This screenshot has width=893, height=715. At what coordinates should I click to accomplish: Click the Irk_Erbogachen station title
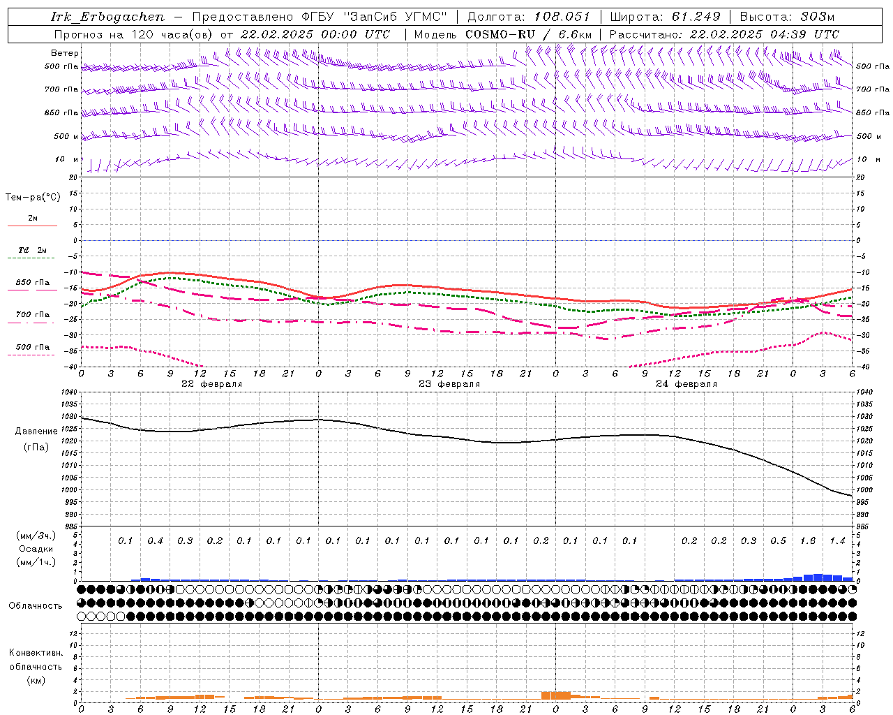(x=107, y=17)
